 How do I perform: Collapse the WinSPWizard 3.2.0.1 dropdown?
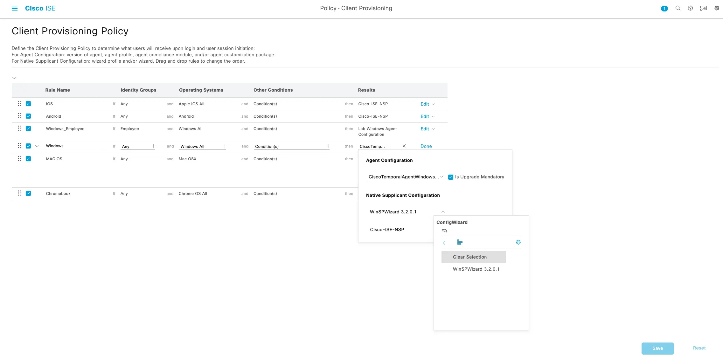443,211
